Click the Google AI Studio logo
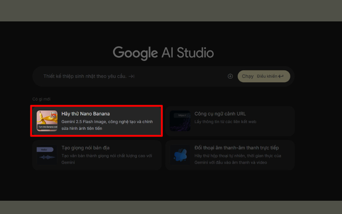The height and width of the screenshot is (214, 342). pyautogui.click(x=163, y=53)
